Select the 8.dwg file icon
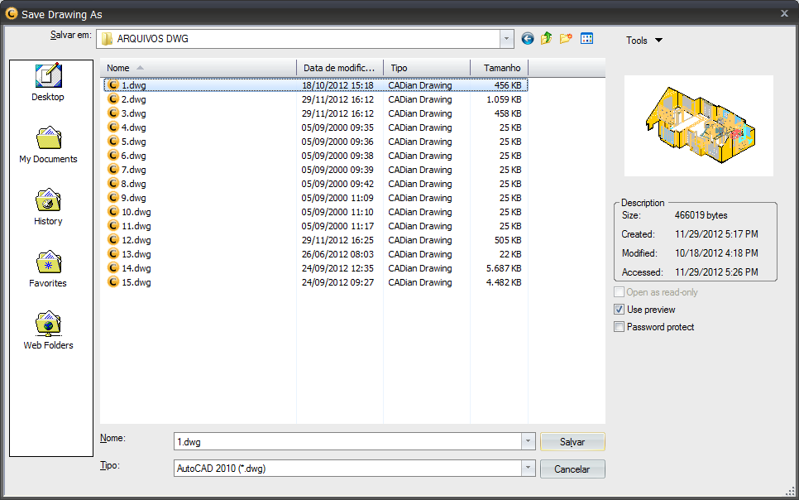 [x=113, y=184]
